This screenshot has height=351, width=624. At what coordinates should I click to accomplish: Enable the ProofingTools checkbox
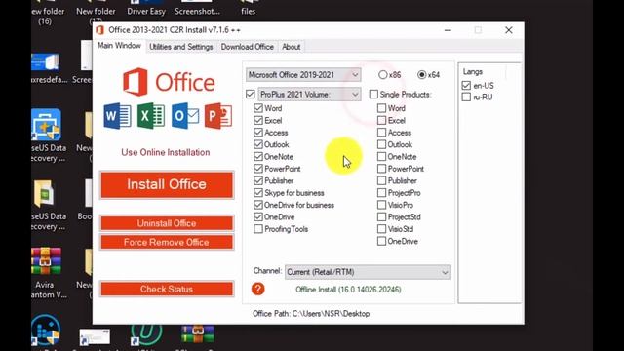(x=258, y=229)
